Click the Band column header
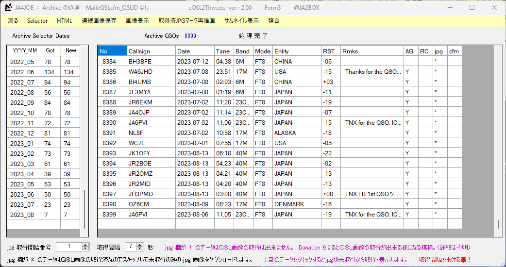 243,51
